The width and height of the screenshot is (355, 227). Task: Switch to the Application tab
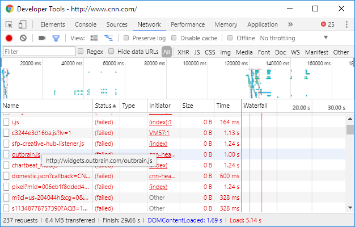[x=263, y=24]
